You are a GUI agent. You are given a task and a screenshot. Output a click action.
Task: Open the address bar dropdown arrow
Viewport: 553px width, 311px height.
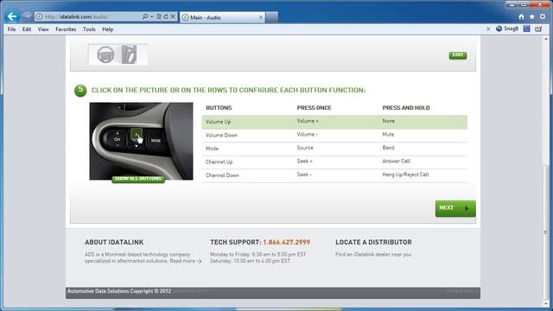(152, 16)
